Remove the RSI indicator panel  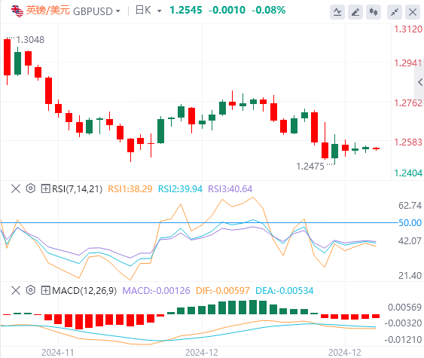(16, 188)
